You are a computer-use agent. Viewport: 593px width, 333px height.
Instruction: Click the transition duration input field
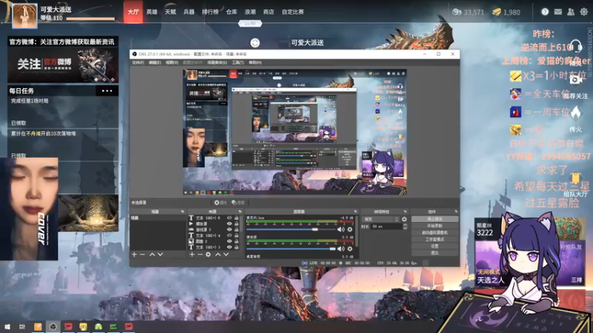point(386,226)
